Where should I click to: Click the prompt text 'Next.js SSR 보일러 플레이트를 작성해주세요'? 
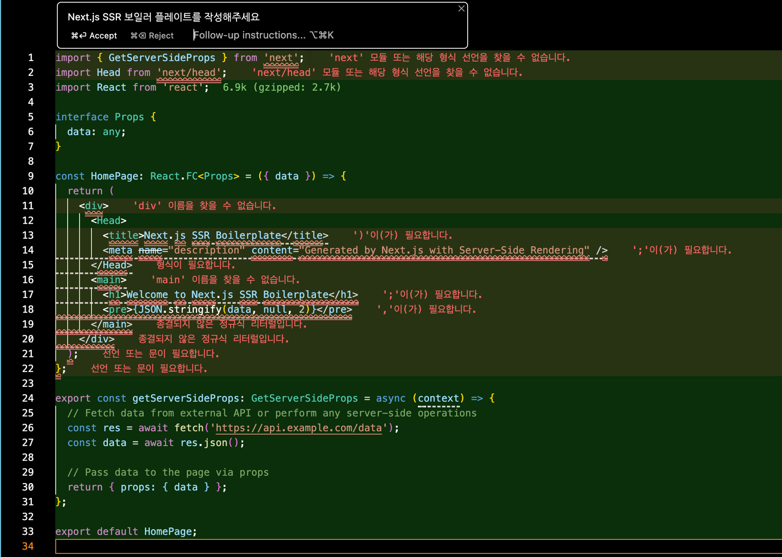pos(163,17)
